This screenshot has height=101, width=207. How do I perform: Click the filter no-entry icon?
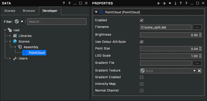click(x=17, y=22)
